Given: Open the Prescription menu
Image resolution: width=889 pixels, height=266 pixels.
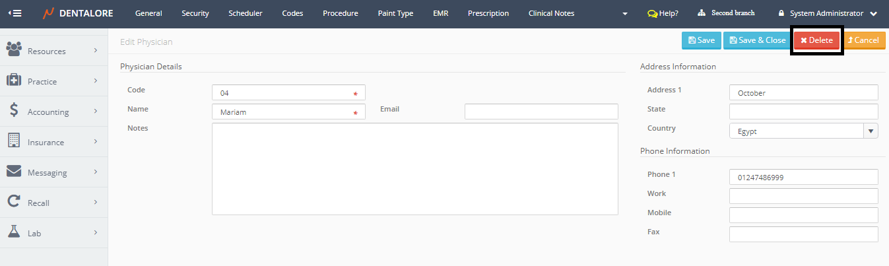Looking at the screenshot, I should pos(488,13).
